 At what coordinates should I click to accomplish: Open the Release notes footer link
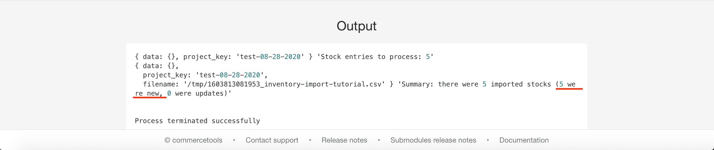click(344, 140)
